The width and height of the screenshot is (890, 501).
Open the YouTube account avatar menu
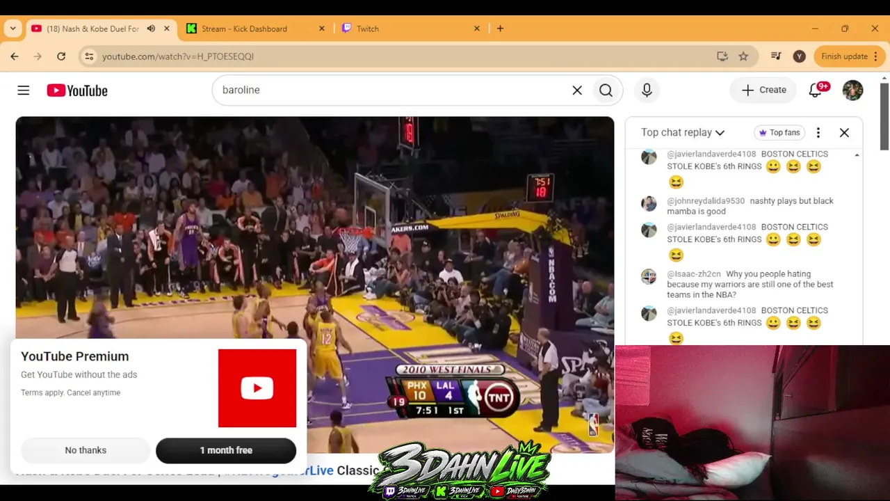[852, 90]
